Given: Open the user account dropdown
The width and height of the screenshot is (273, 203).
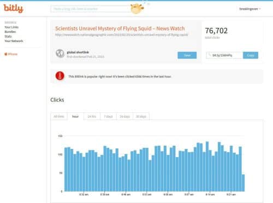Looking at the screenshot, I should coord(250,9).
